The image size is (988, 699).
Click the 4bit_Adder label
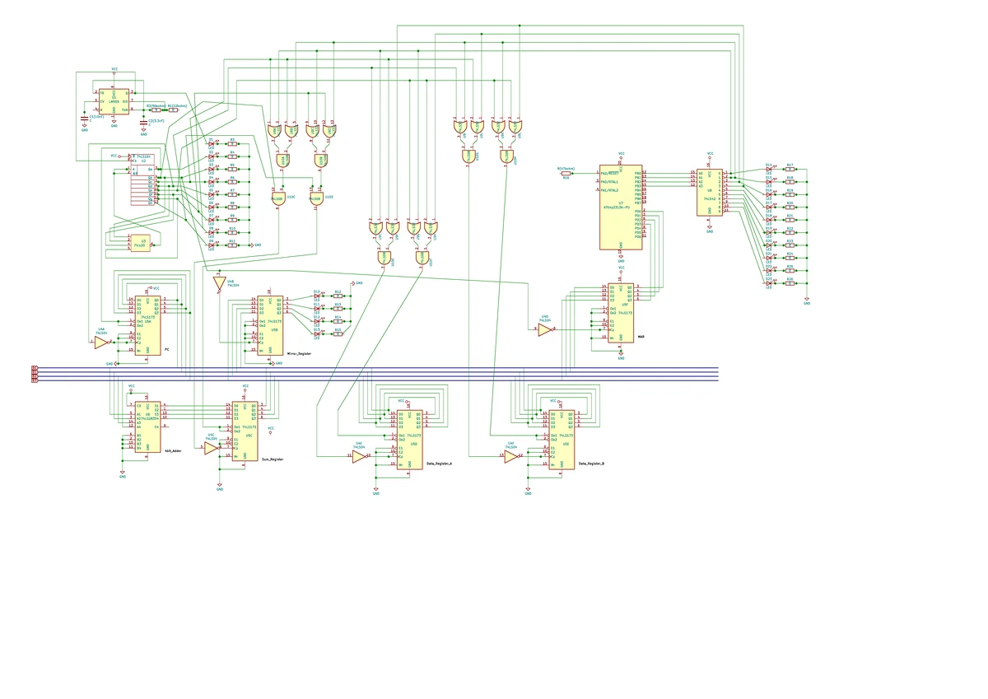point(173,451)
